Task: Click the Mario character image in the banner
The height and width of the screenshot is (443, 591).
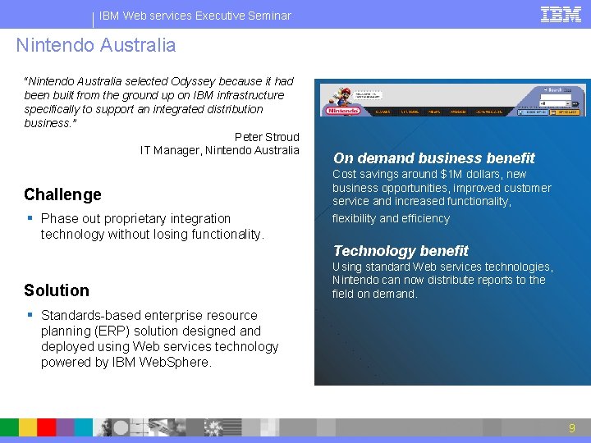Action: [x=342, y=96]
